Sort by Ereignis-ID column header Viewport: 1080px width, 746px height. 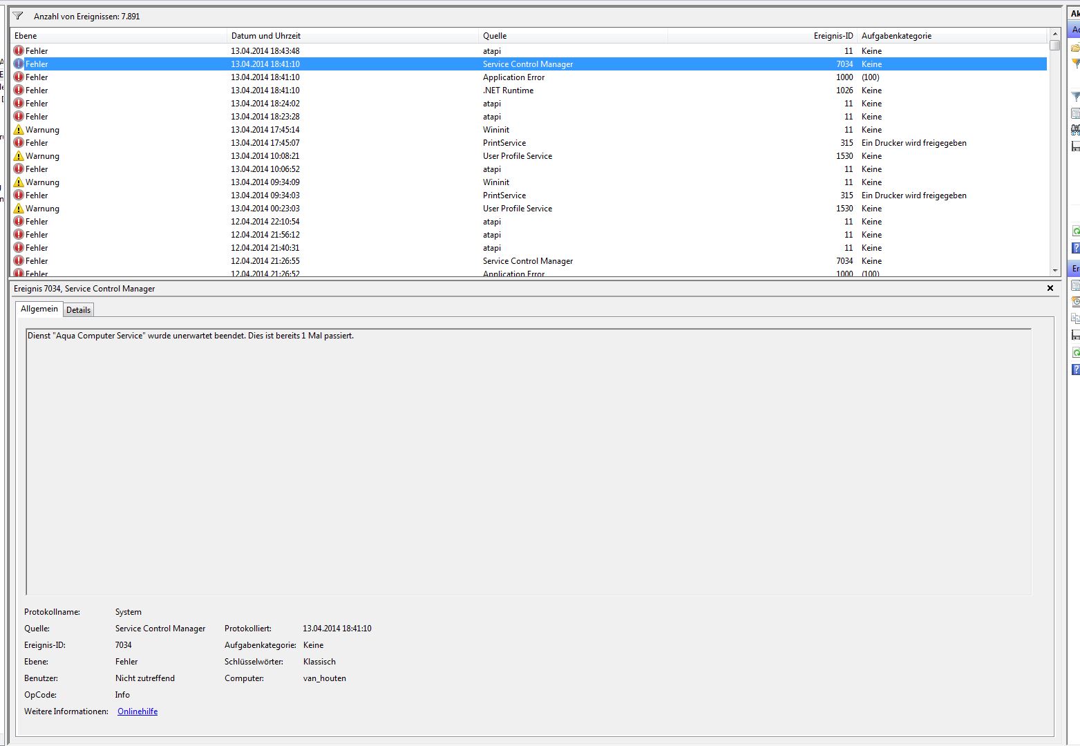point(762,36)
